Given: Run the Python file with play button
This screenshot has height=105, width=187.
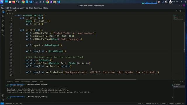Looking at the screenshot, I should click(176, 11).
